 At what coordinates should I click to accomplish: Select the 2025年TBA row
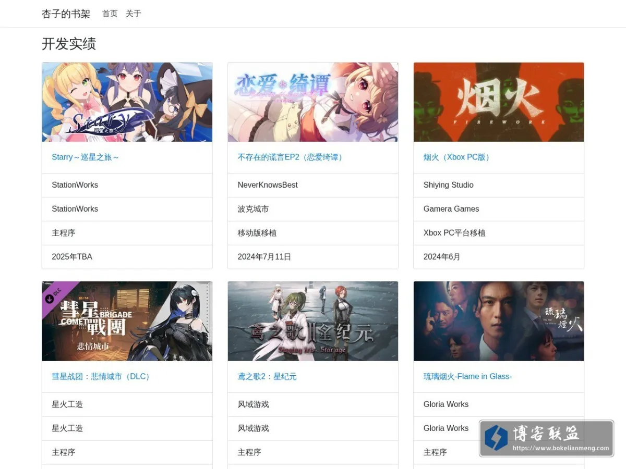coord(127,257)
